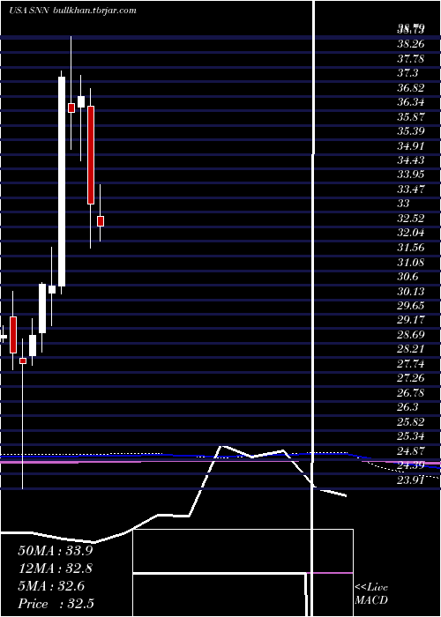The width and height of the screenshot is (441, 617).
Task: Click the longest red candlestick body
Action: [91, 155]
